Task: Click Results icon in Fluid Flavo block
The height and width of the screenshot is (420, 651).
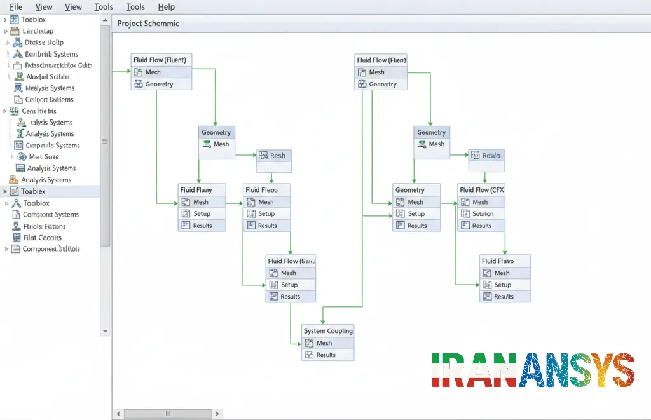Action: 488,297
